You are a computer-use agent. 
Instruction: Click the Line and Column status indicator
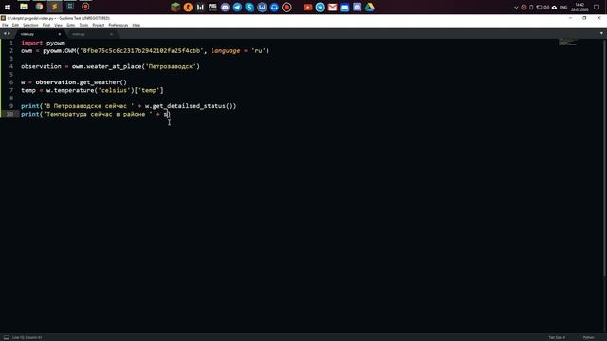(x=28, y=337)
